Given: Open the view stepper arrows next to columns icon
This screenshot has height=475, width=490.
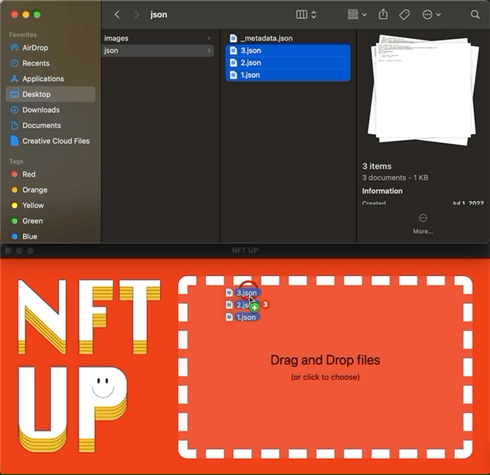Looking at the screenshot, I should pyautogui.click(x=314, y=15).
